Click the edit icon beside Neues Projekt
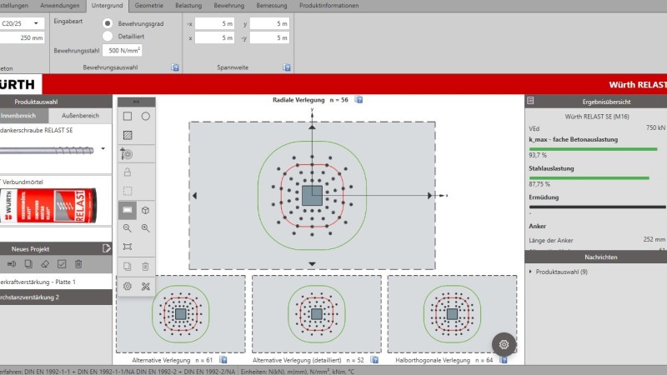 pos(106,248)
